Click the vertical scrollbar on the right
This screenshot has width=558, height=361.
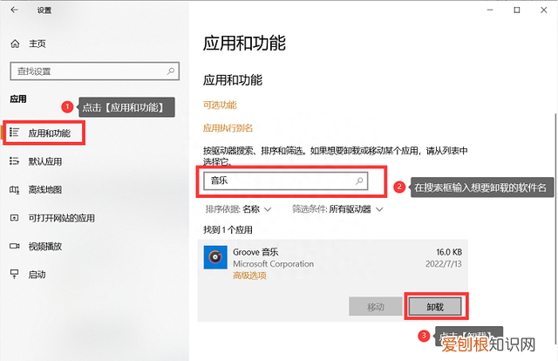click(555, 228)
